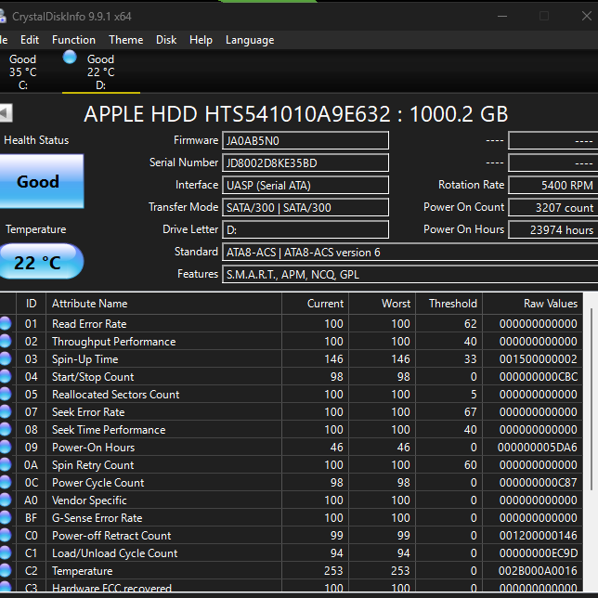This screenshot has width=598, height=598.
Task: Open the Function menu
Action: point(73,40)
